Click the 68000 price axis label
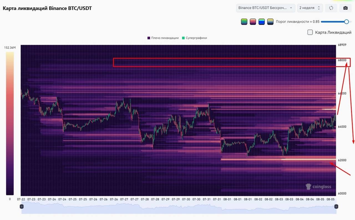This screenshot has width=355, height=220. point(342,60)
